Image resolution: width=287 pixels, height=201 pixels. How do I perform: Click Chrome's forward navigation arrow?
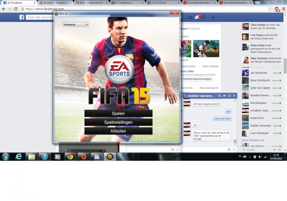coord(10,9)
